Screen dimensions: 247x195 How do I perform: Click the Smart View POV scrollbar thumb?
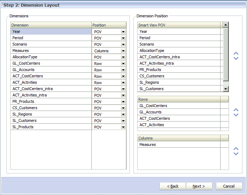click(226, 54)
